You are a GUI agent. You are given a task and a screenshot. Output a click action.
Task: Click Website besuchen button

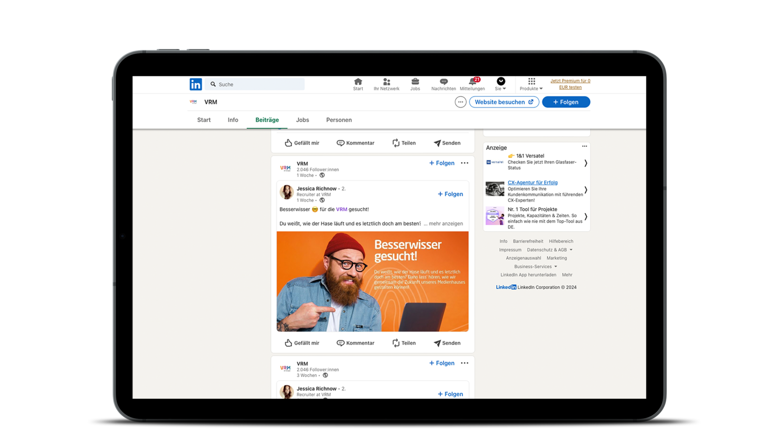[504, 102]
